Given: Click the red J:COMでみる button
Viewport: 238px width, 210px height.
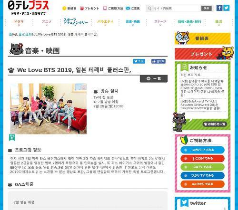Looking at the screenshot, I should coord(202,158).
